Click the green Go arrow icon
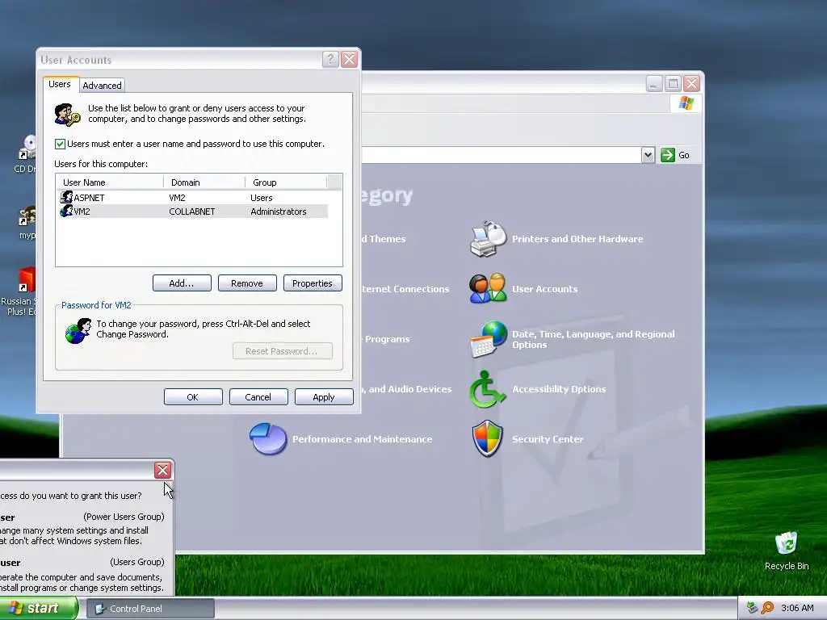Viewport: 827px width, 620px height. click(x=668, y=155)
